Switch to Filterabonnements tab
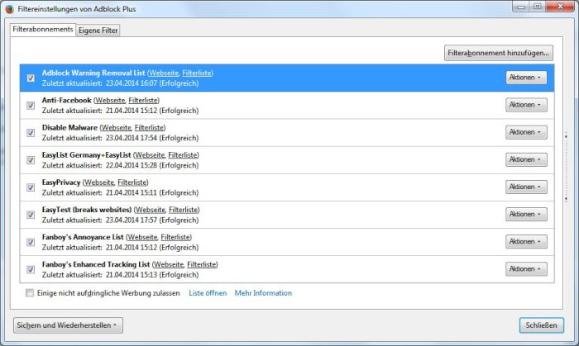The width and height of the screenshot is (579, 346). click(43, 29)
